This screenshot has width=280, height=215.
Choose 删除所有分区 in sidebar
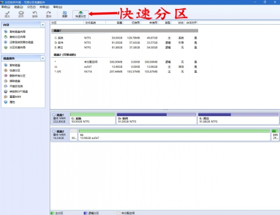point(15,76)
